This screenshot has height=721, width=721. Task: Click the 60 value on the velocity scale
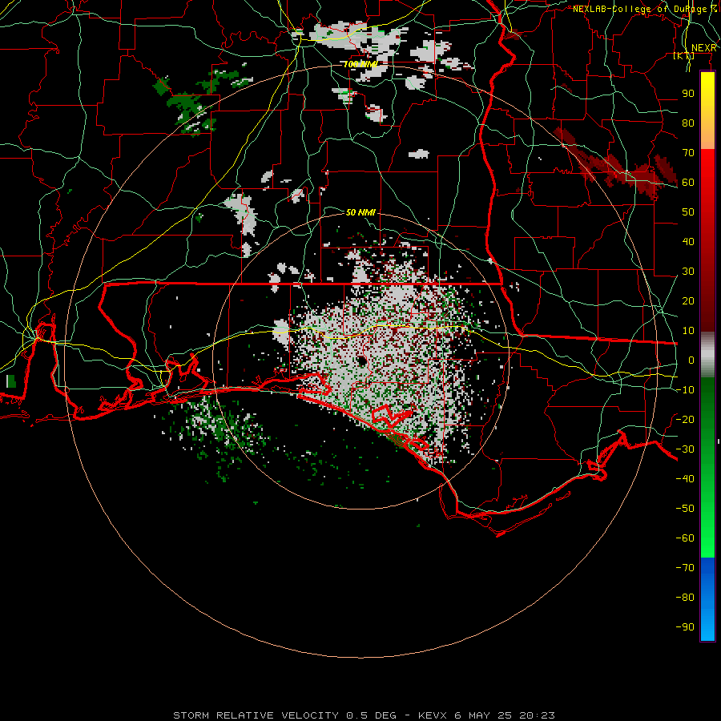point(688,182)
